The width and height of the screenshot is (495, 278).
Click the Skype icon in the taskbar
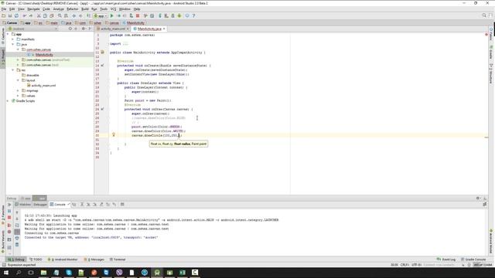69,273
